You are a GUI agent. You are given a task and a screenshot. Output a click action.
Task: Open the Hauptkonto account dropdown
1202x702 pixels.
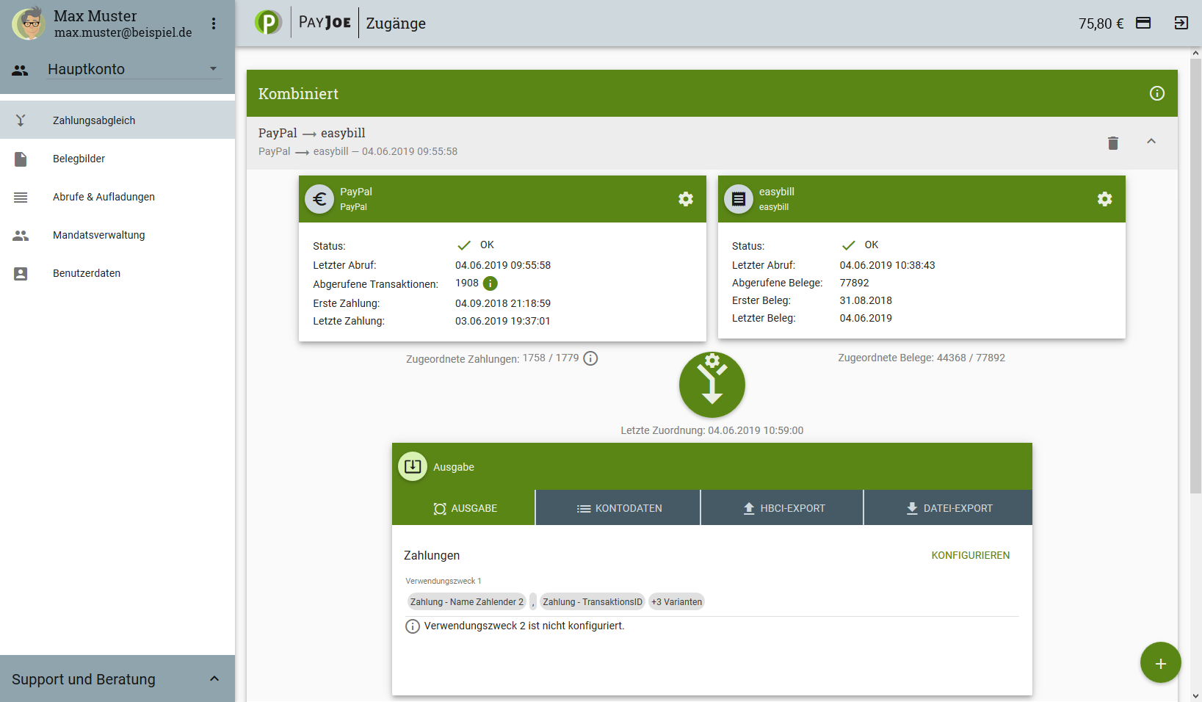(x=132, y=69)
